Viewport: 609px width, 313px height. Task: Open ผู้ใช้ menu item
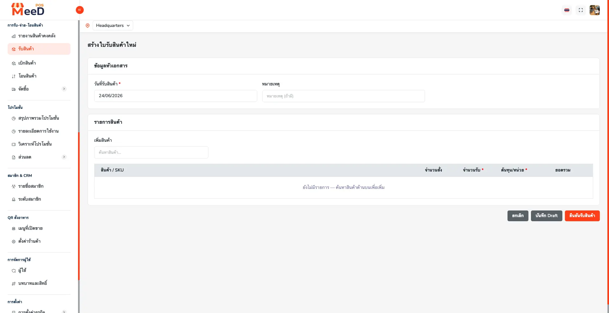(x=39, y=270)
